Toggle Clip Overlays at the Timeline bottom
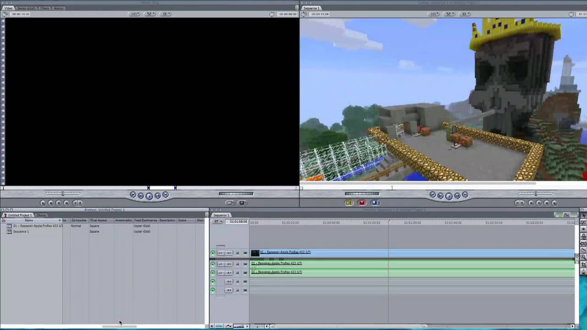 click(x=228, y=326)
